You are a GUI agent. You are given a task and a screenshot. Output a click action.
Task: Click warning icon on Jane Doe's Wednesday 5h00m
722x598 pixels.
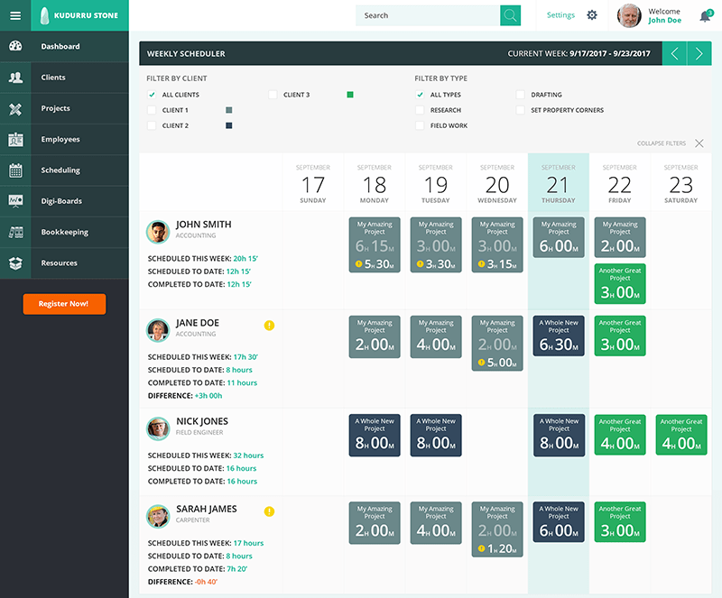pos(481,363)
